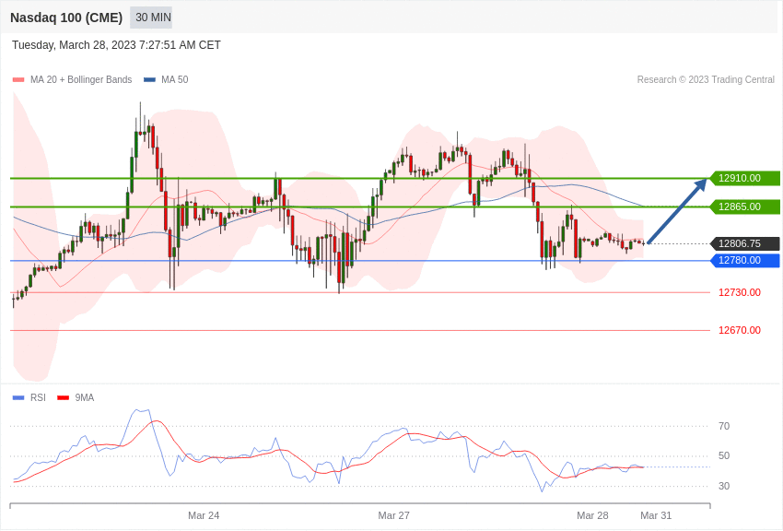The height and width of the screenshot is (531, 783).
Task: Click the 9MA legend color marker
Action: (63, 397)
